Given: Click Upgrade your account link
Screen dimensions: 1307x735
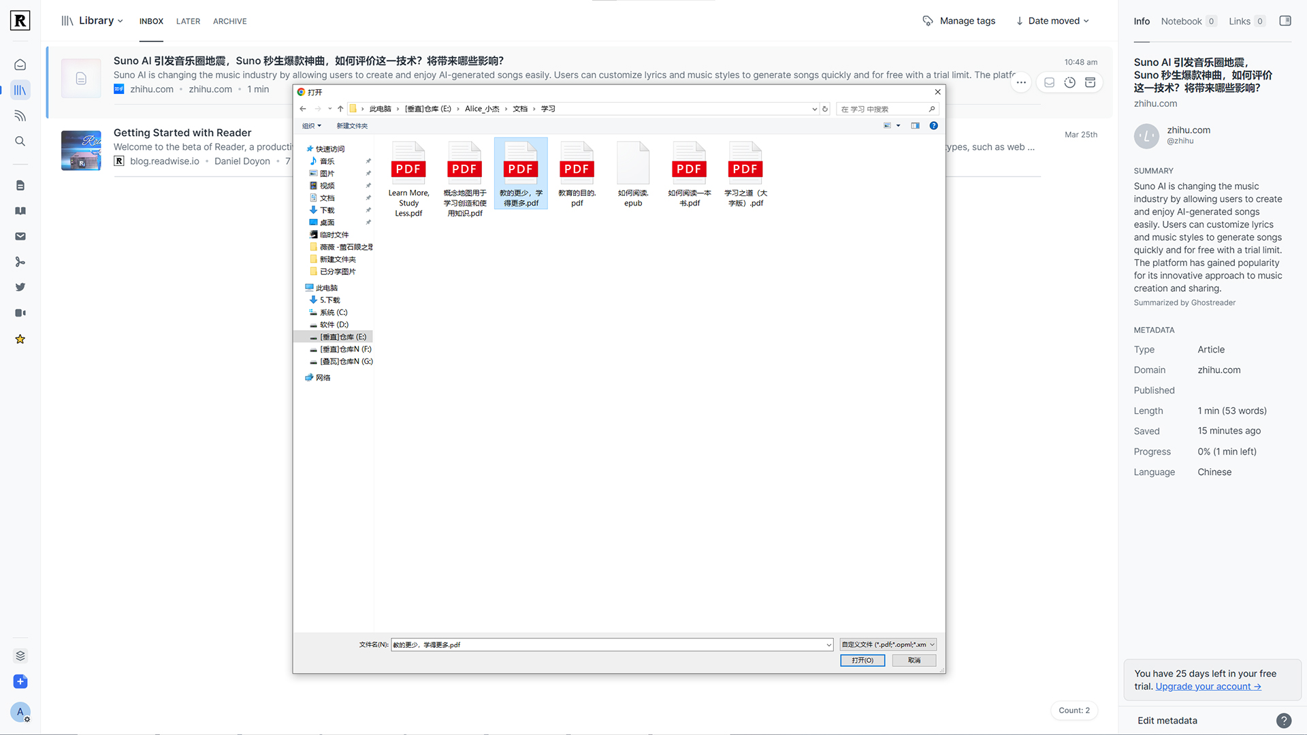Looking at the screenshot, I should coord(1208,687).
